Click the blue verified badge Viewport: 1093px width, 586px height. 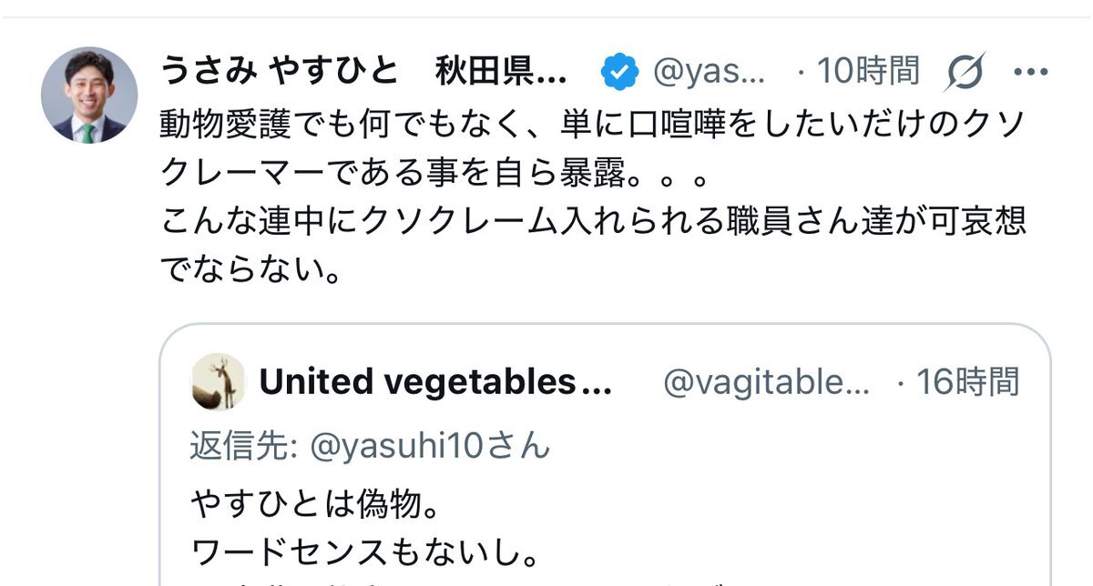[x=619, y=72]
